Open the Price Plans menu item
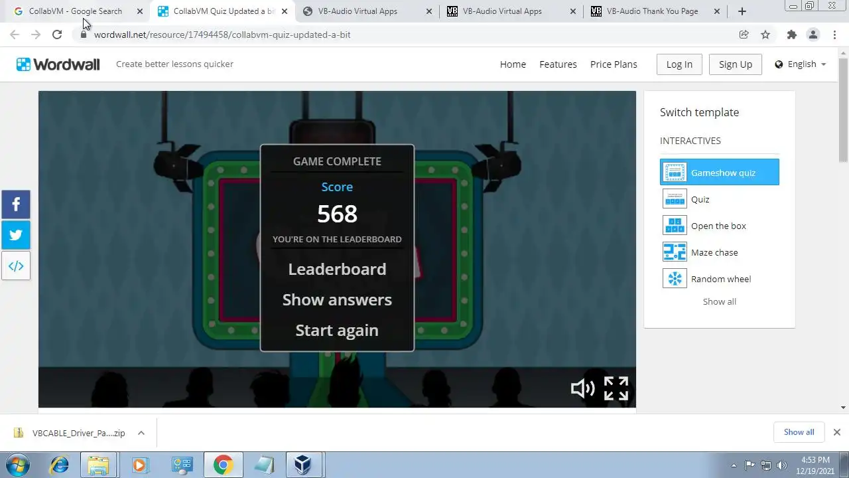This screenshot has width=849, height=478. coord(614,64)
